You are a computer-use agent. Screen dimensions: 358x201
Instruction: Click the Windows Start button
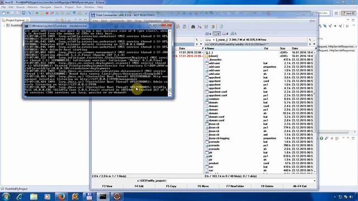[x=6, y=197]
